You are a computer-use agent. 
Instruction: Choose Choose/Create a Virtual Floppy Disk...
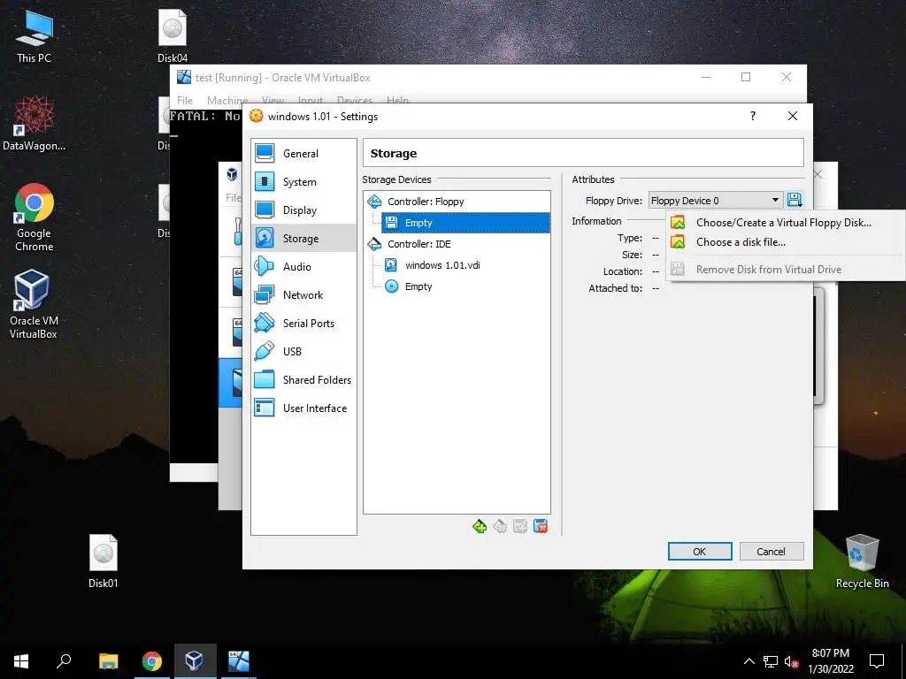point(784,223)
